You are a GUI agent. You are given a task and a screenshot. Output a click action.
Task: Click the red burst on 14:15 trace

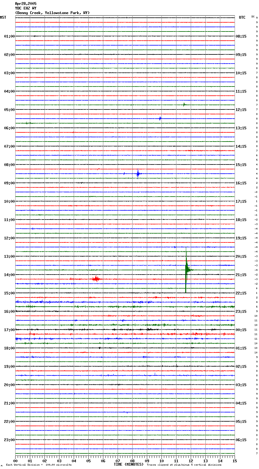click(x=96, y=279)
